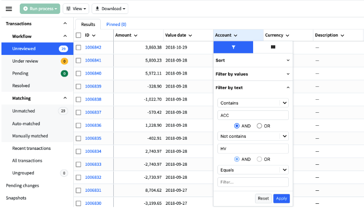Select Pending in the sidebar
The height and width of the screenshot is (212, 364).
pos(38,74)
